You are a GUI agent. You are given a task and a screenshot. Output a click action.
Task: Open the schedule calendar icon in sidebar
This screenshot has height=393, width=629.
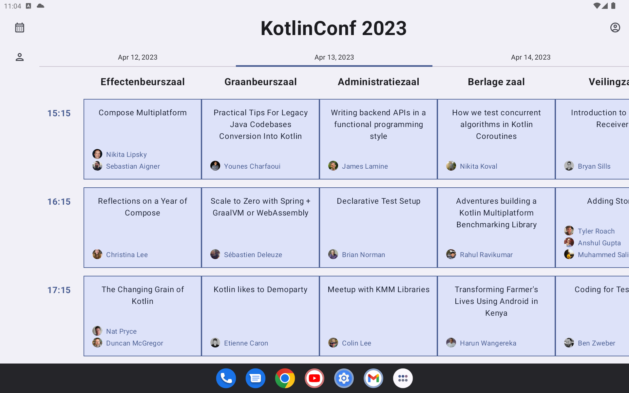click(x=20, y=28)
